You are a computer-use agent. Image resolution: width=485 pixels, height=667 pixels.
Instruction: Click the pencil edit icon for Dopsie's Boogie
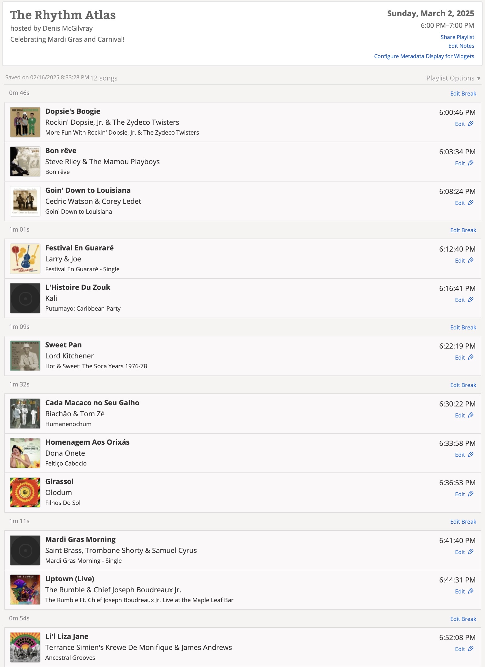point(471,124)
